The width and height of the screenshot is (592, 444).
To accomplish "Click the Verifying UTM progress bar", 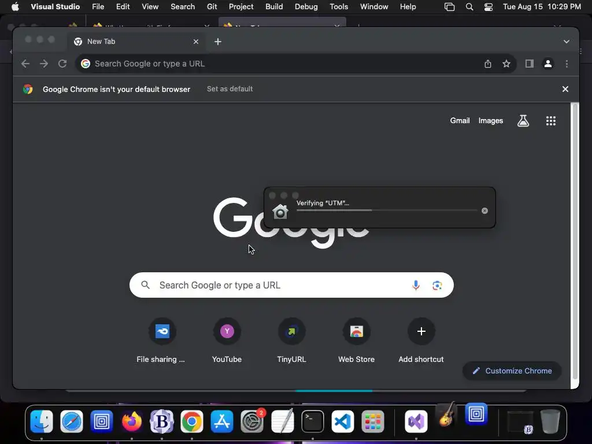I will click(387, 210).
